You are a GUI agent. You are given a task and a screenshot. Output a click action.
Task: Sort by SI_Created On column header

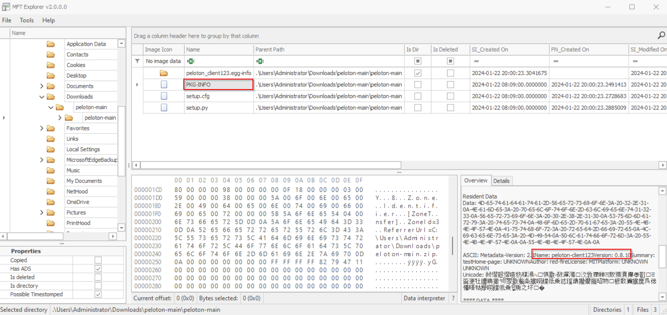(x=509, y=49)
